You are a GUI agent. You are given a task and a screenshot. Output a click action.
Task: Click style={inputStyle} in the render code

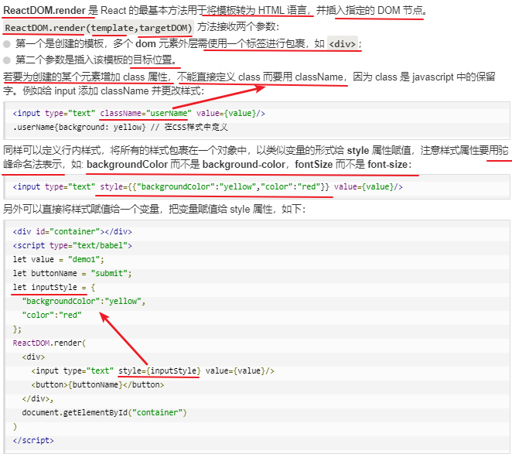(159, 371)
